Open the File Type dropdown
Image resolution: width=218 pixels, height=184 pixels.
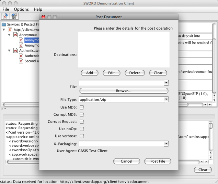coord(166,100)
